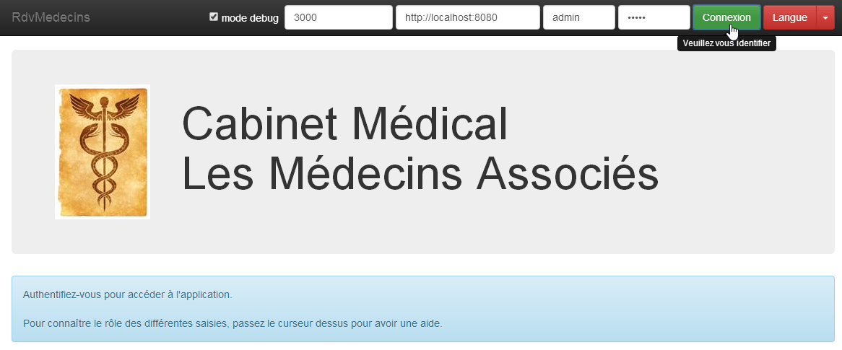Focus the masked password field
This screenshot has height=350, width=842.
point(654,17)
